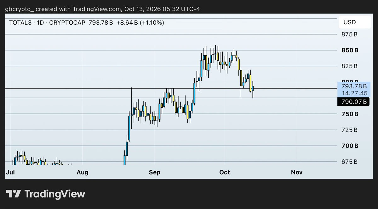Click the +8.64 B change value
Viewport: 378px width, 209px height.
128,22
